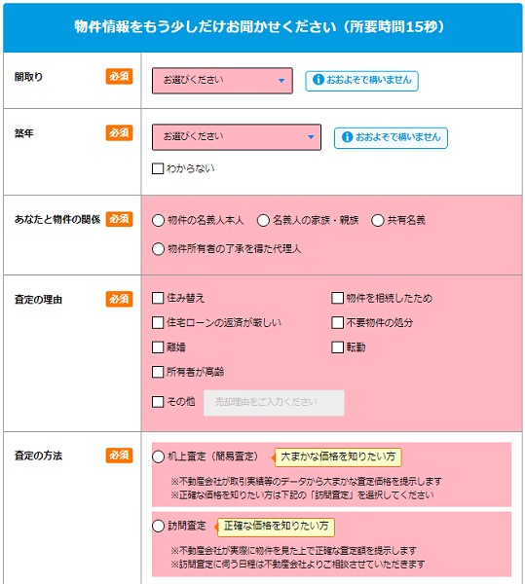
Task: Select 名義人の家族・親族 radio button
Action: [263, 221]
